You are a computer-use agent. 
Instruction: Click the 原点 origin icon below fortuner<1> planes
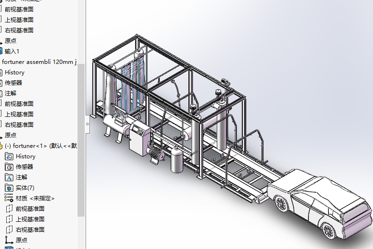click(9, 240)
